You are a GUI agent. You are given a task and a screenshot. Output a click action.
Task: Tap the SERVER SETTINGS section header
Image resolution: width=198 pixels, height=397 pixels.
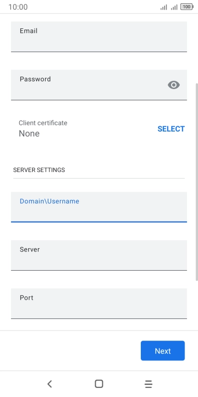[x=39, y=170]
